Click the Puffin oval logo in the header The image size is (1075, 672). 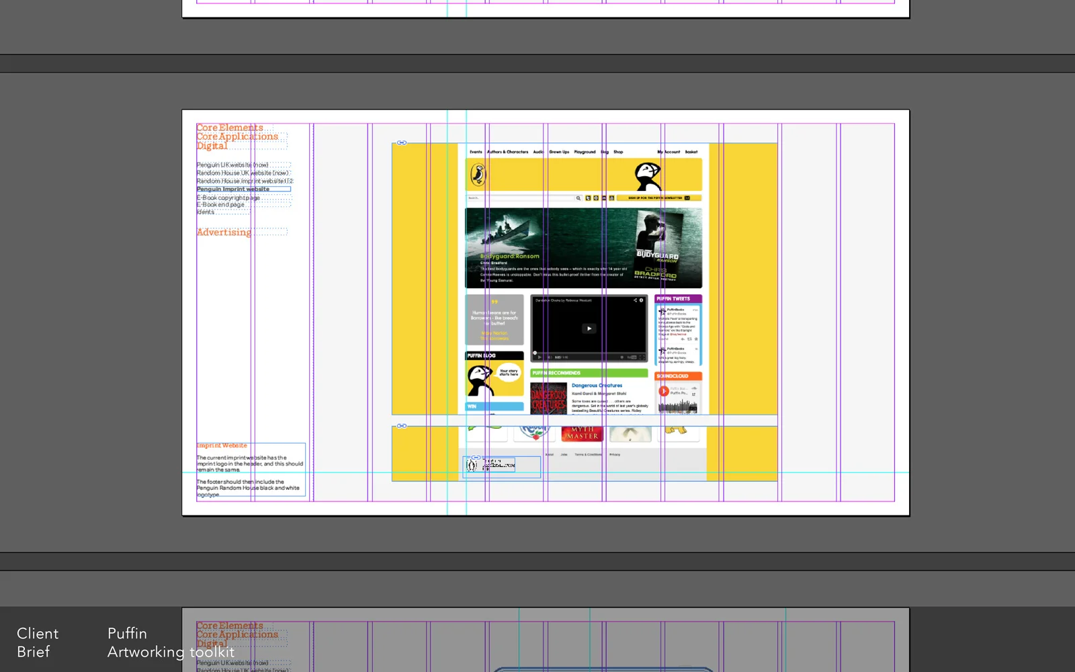tap(478, 173)
